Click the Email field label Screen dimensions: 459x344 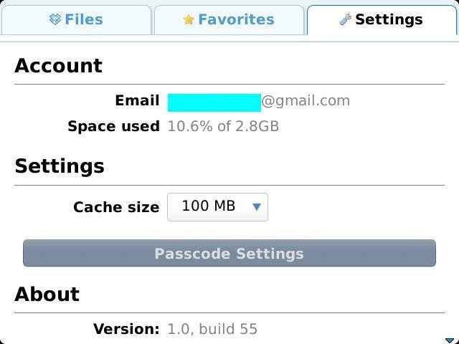[x=137, y=101]
